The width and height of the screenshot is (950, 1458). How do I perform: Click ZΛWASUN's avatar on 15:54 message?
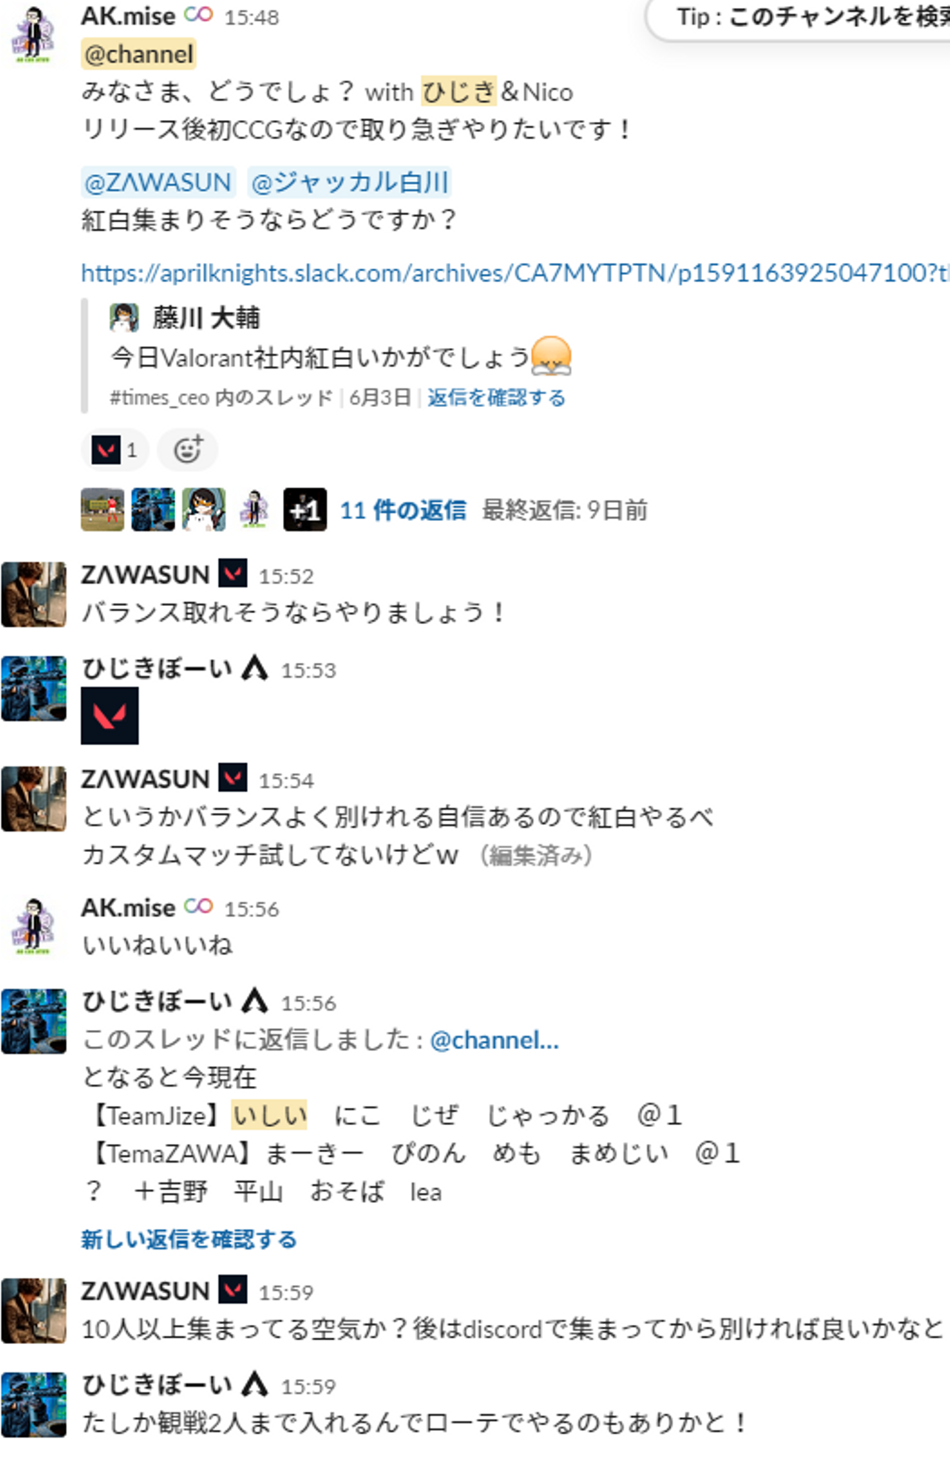pos(34,799)
